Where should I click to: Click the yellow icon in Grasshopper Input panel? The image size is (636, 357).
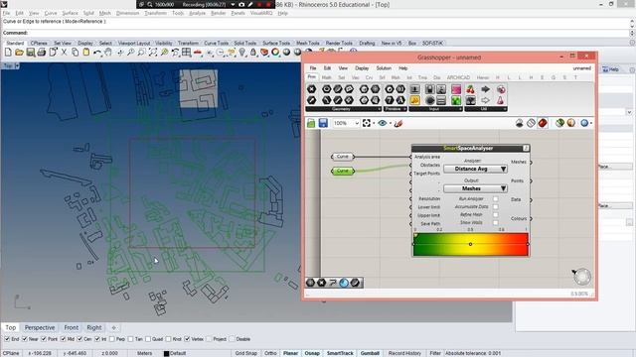[x=415, y=100]
